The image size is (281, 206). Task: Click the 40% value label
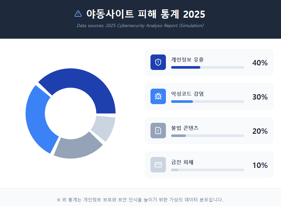[x=260, y=63]
